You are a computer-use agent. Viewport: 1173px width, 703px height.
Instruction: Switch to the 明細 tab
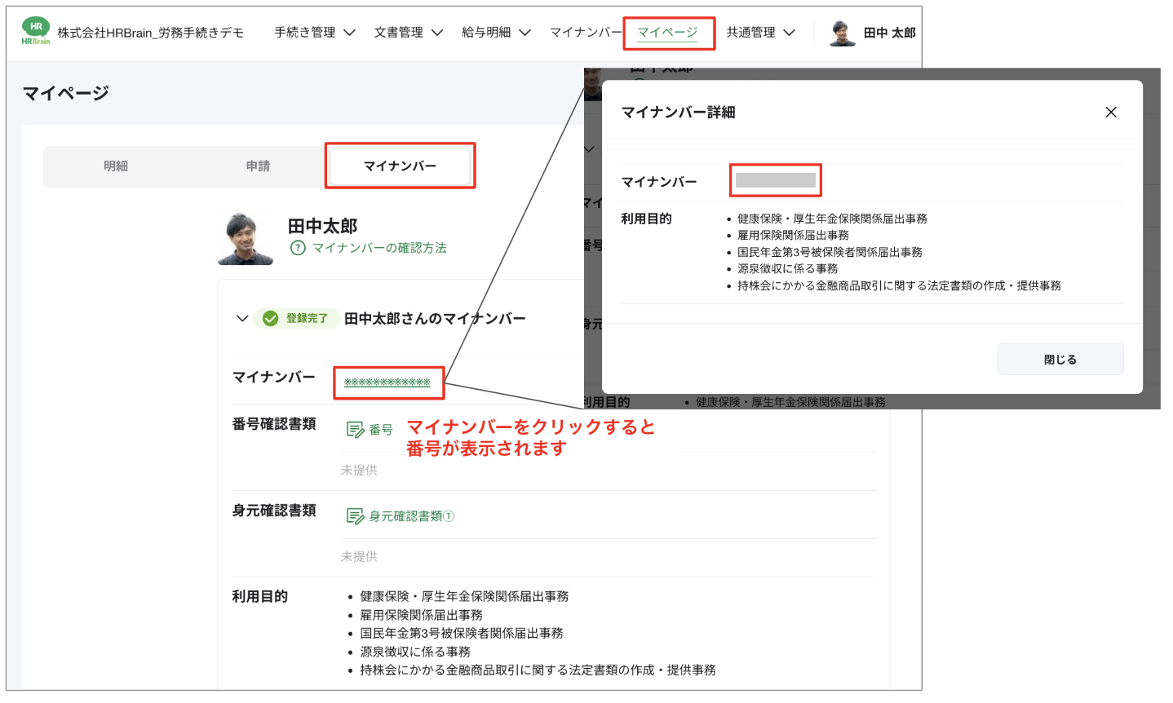(x=116, y=166)
